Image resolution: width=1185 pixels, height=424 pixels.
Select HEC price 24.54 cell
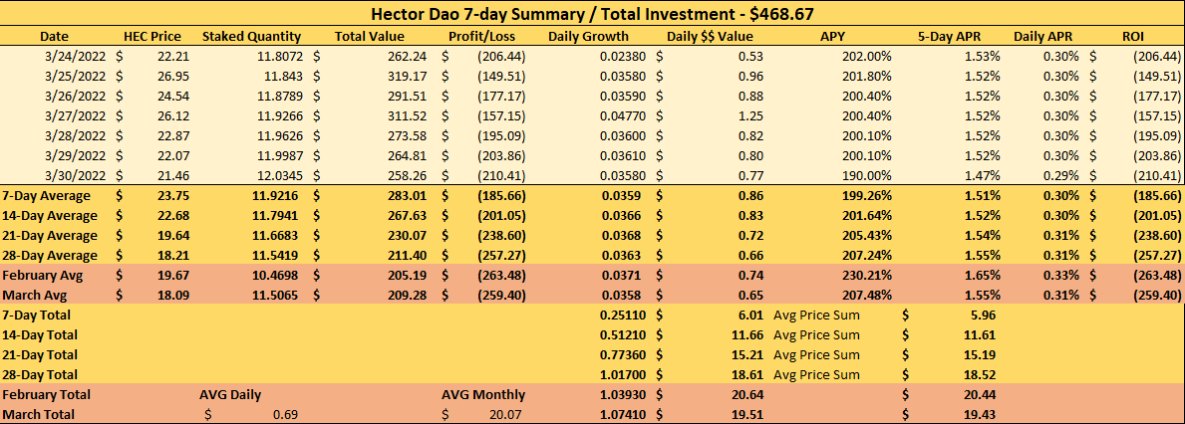[173, 96]
